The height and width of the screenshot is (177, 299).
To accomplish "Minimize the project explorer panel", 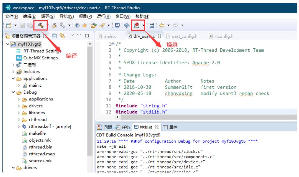I will coord(79,35).
